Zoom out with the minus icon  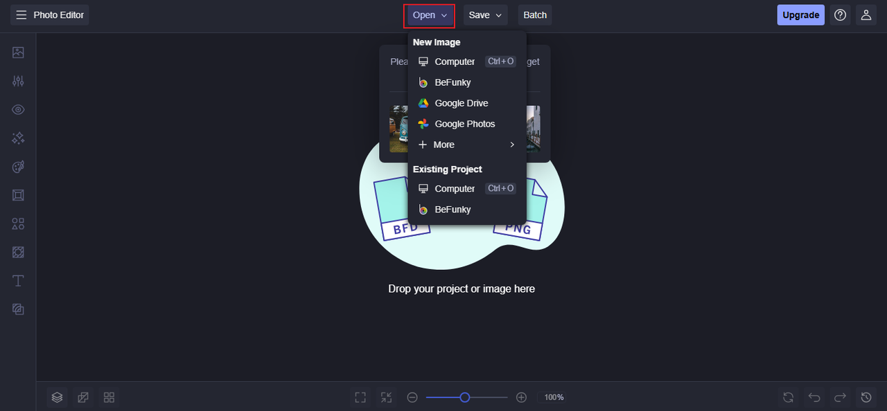click(412, 397)
